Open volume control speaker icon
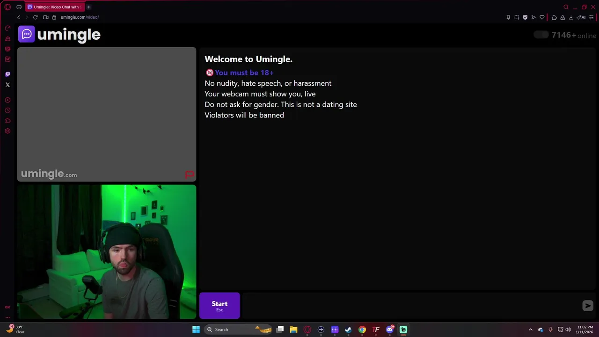Screen dimensions: 599x337 point(568,330)
